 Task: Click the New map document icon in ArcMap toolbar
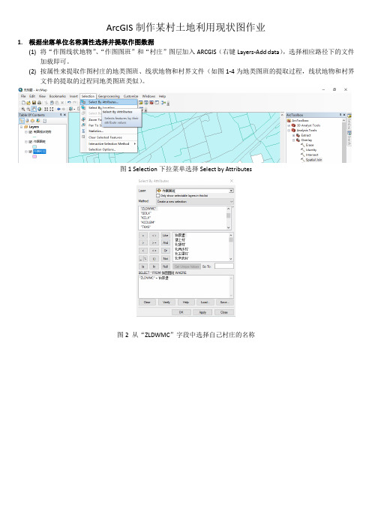click(x=23, y=103)
